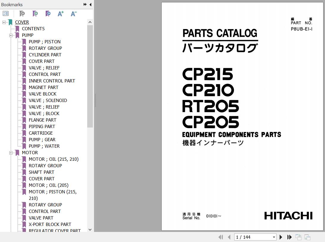The height and width of the screenshot is (242, 325).
Task: Navigate to MOTOR ; OIL (205) bookmark
Action: (49, 185)
